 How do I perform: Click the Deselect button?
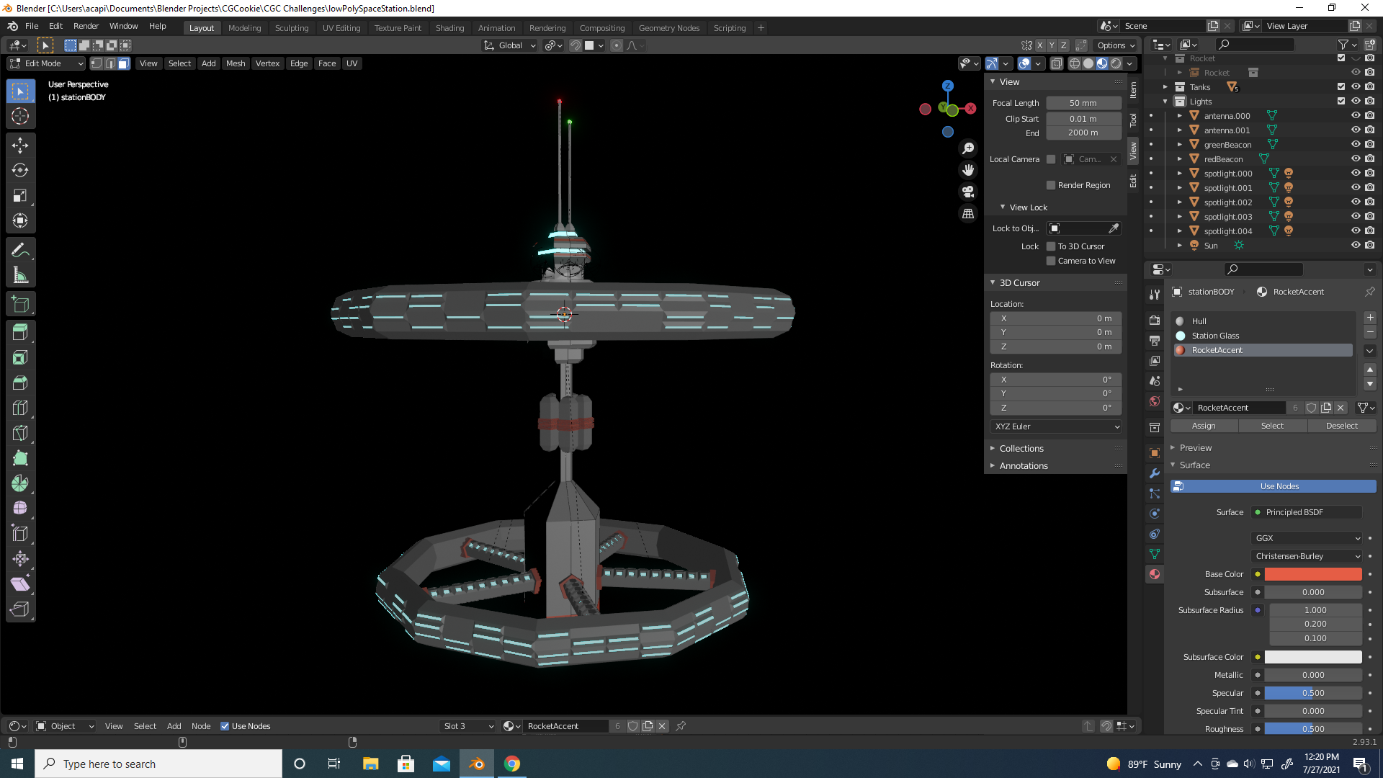1341,426
